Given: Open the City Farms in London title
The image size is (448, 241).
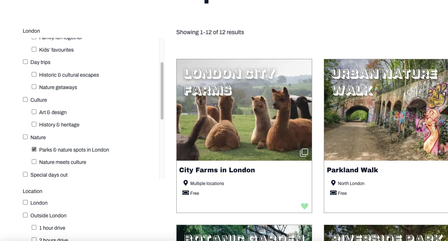Looking at the screenshot, I should tap(217, 170).
